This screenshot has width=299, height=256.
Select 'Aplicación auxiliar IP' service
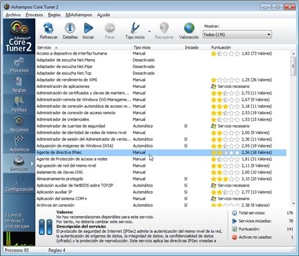54,192
